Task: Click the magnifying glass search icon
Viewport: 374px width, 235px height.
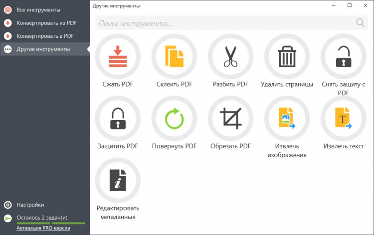Action: [x=360, y=23]
